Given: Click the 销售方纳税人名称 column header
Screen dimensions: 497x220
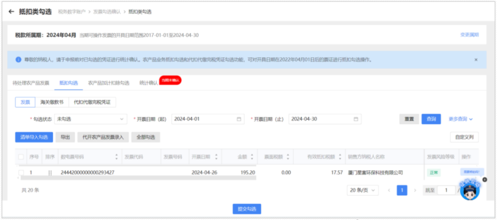Looking at the screenshot, I should tap(366, 156).
